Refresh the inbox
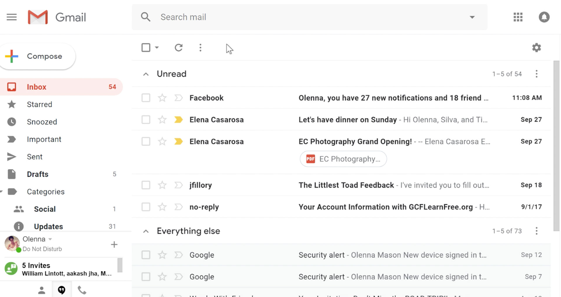Viewport: 561px width, 297px height. pyautogui.click(x=179, y=47)
